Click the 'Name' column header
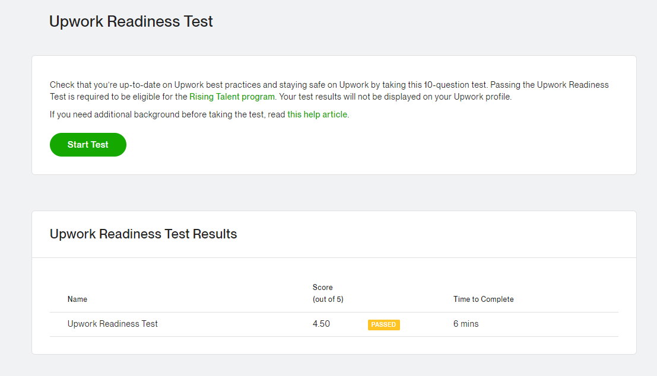The image size is (657, 376). [78, 299]
